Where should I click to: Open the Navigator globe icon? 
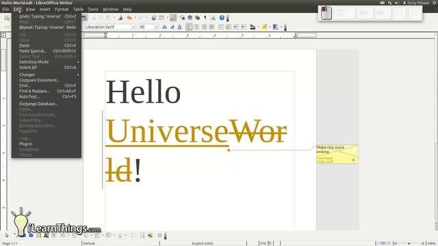pyautogui.click(x=190, y=18)
